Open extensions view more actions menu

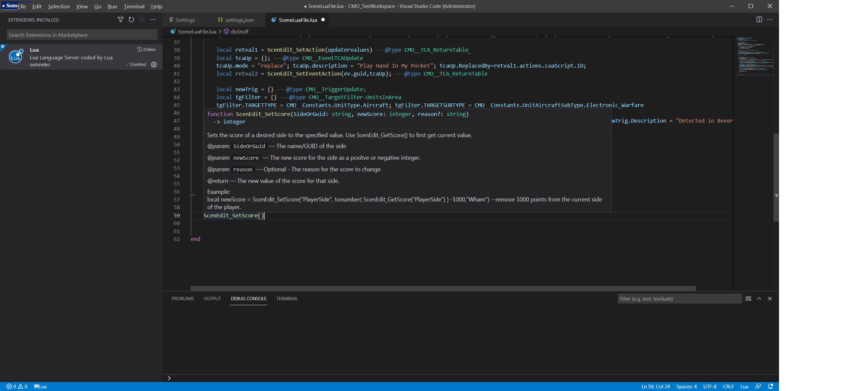point(153,20)
